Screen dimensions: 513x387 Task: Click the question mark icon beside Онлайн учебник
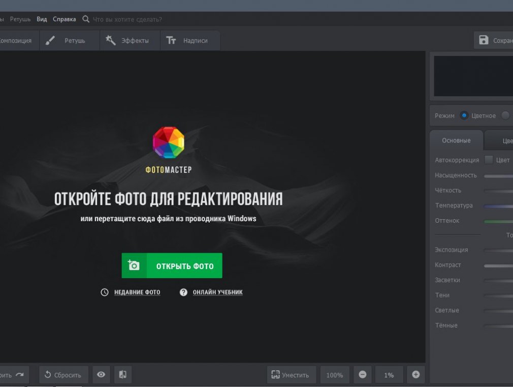(183, 292)
